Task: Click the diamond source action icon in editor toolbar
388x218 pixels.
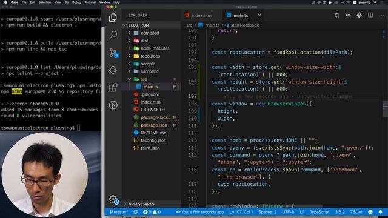Action: click(x=359, y=15)
